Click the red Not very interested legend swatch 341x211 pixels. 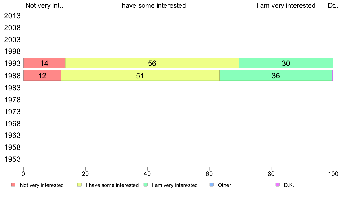[x=13, y=185]
